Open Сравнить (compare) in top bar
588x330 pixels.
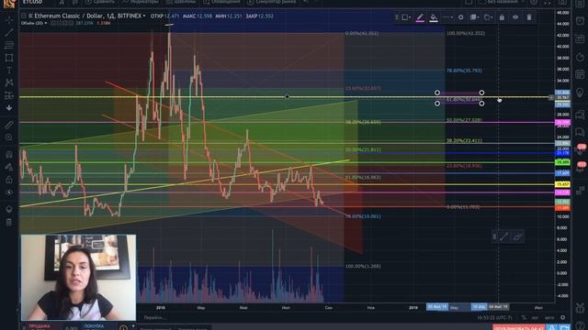pos(99,2)
